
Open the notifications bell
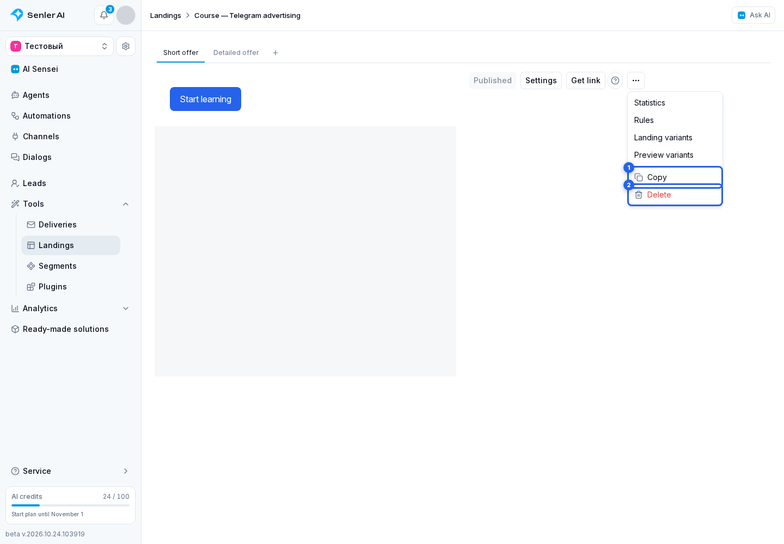pos(104,15)
